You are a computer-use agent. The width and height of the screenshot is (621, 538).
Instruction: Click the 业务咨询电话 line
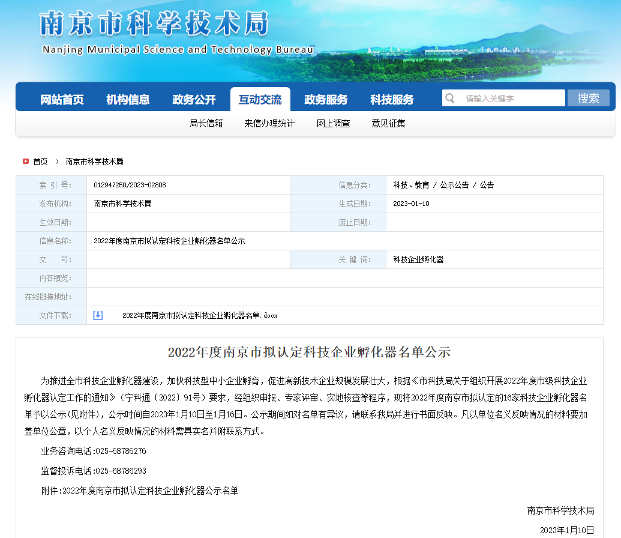(94, 451)
